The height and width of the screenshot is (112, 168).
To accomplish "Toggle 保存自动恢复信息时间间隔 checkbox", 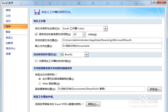I will tap(36, 34).
